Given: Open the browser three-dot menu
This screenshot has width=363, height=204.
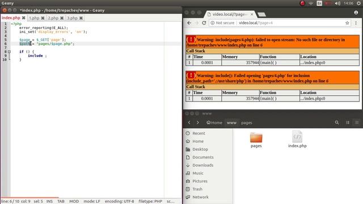Looking at the screenshot, I should click(x=356, y=23).
